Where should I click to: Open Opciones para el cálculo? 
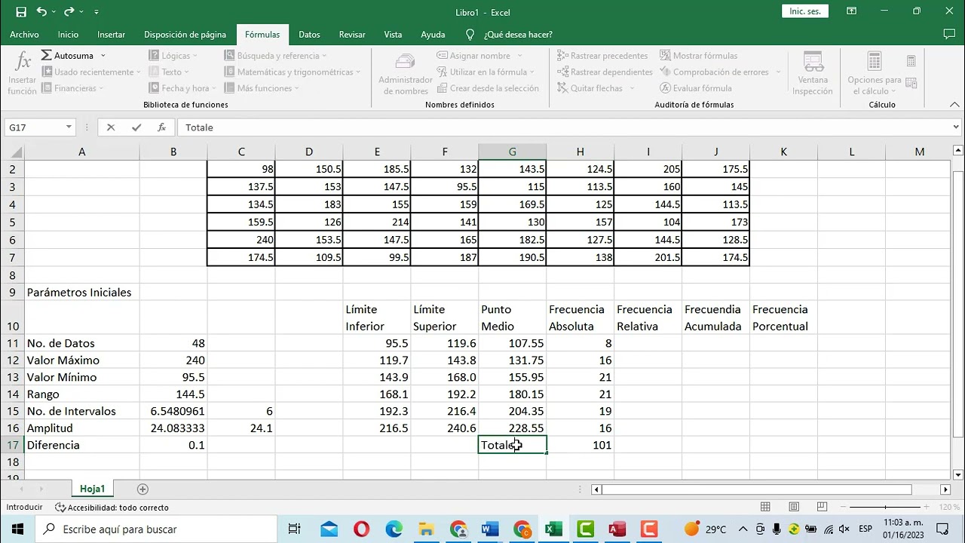click(x=875, y=72)
